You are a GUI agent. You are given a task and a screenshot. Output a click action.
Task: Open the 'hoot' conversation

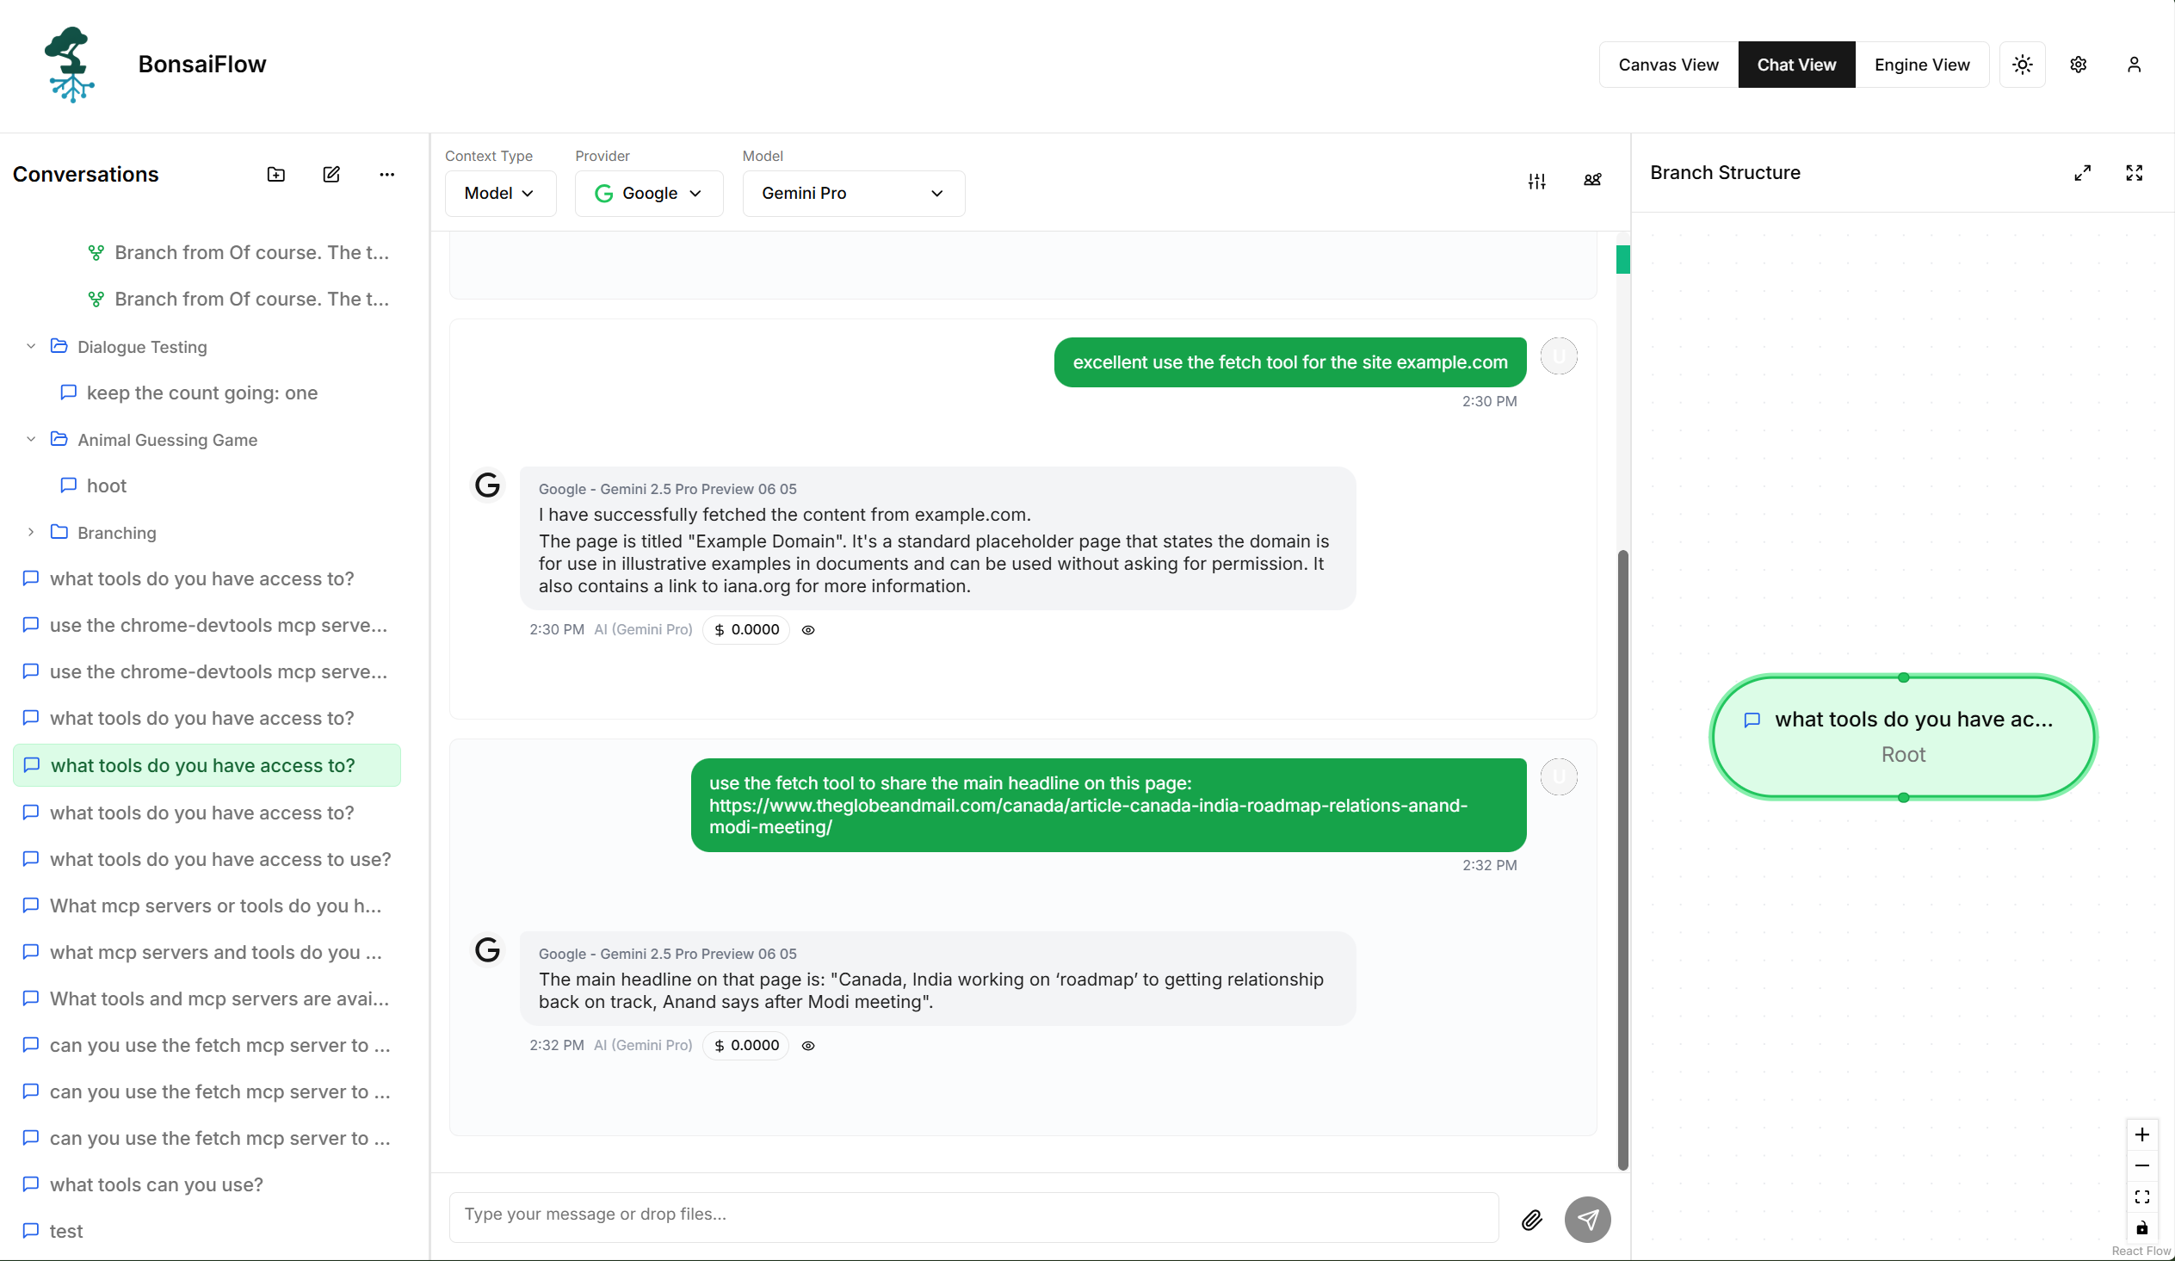click(x=107, y=486)
